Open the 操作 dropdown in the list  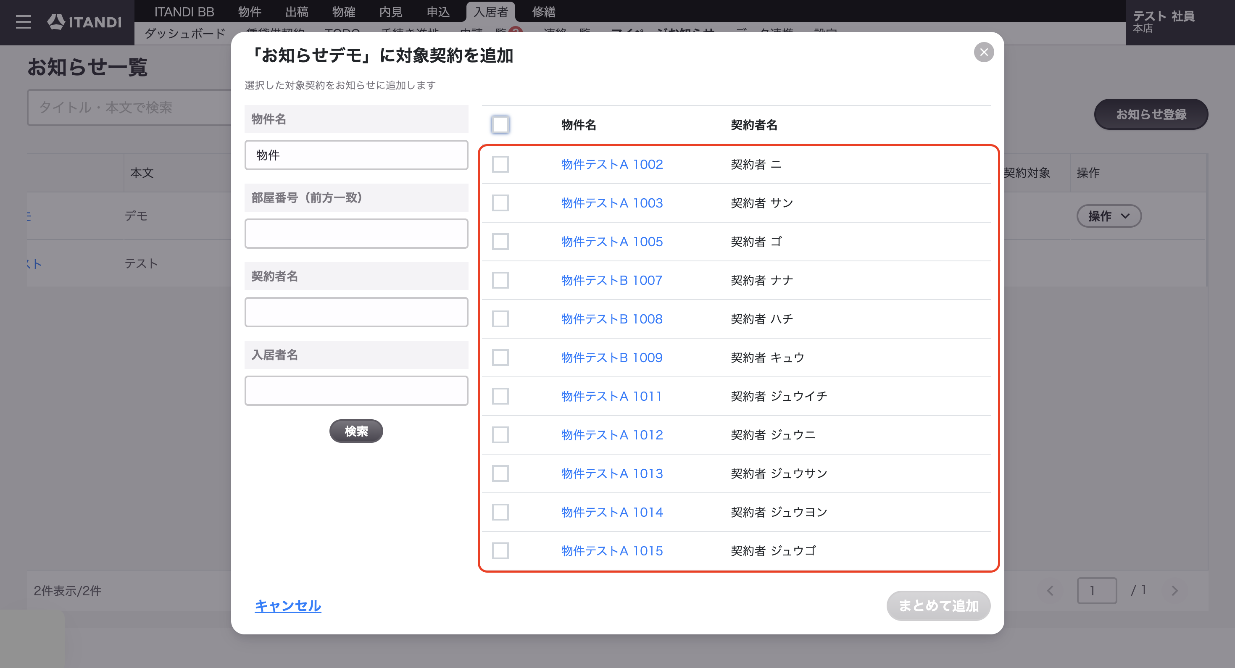[1109, 216]
